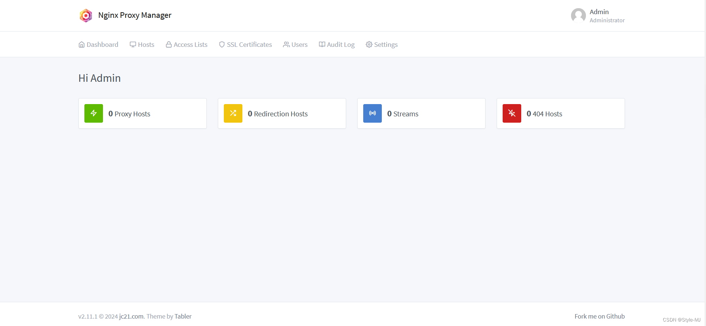Open the 0 Proxy Hosts card
Image resolution: width=706 pixels, height=326 pixels.
click(x=142, y=113)
